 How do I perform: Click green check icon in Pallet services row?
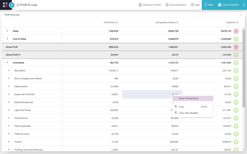point(236,134)
